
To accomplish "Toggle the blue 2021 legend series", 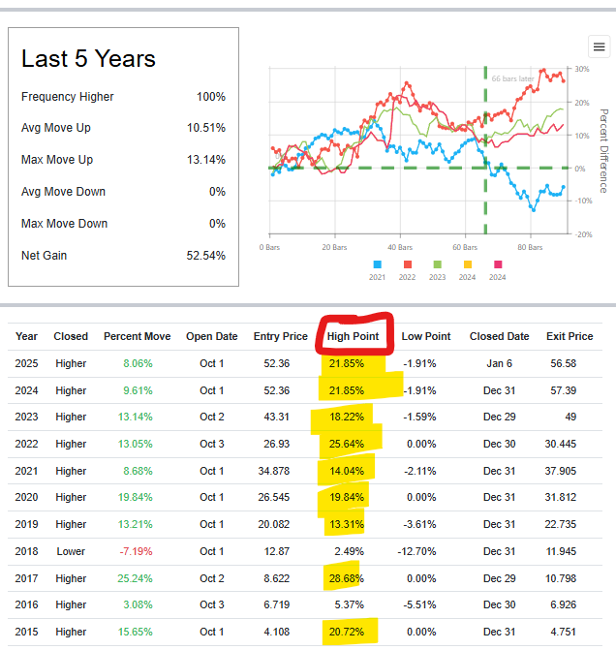I will 377,263.
